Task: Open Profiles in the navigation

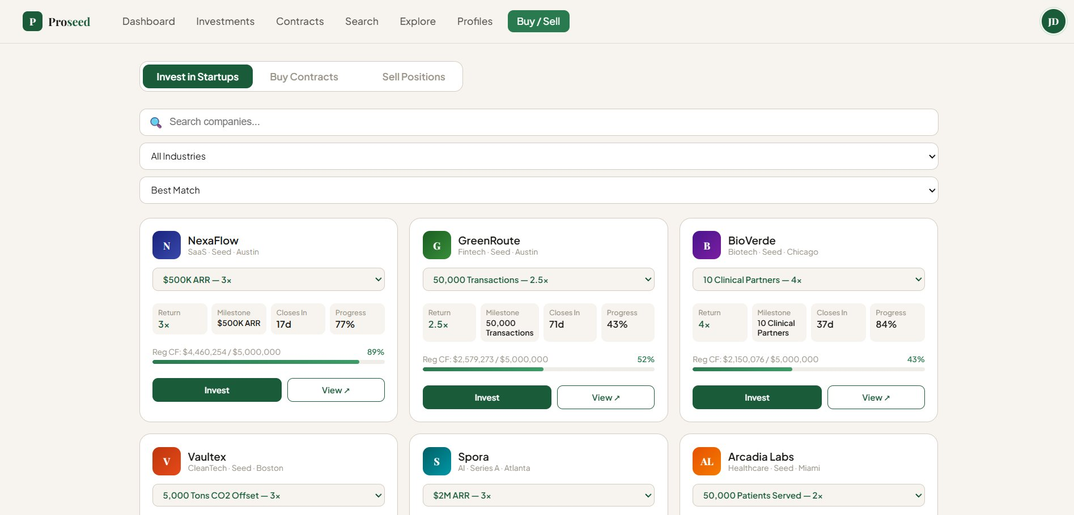Action: pos(475,22)
